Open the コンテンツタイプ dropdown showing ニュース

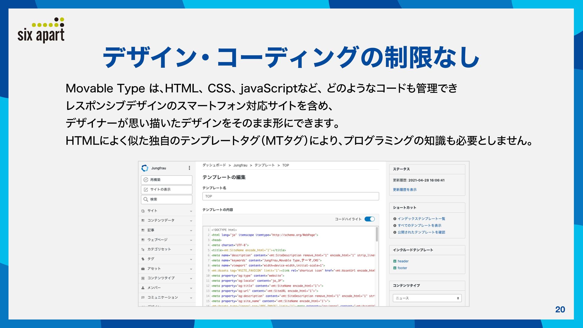click(x=427, y=298)
